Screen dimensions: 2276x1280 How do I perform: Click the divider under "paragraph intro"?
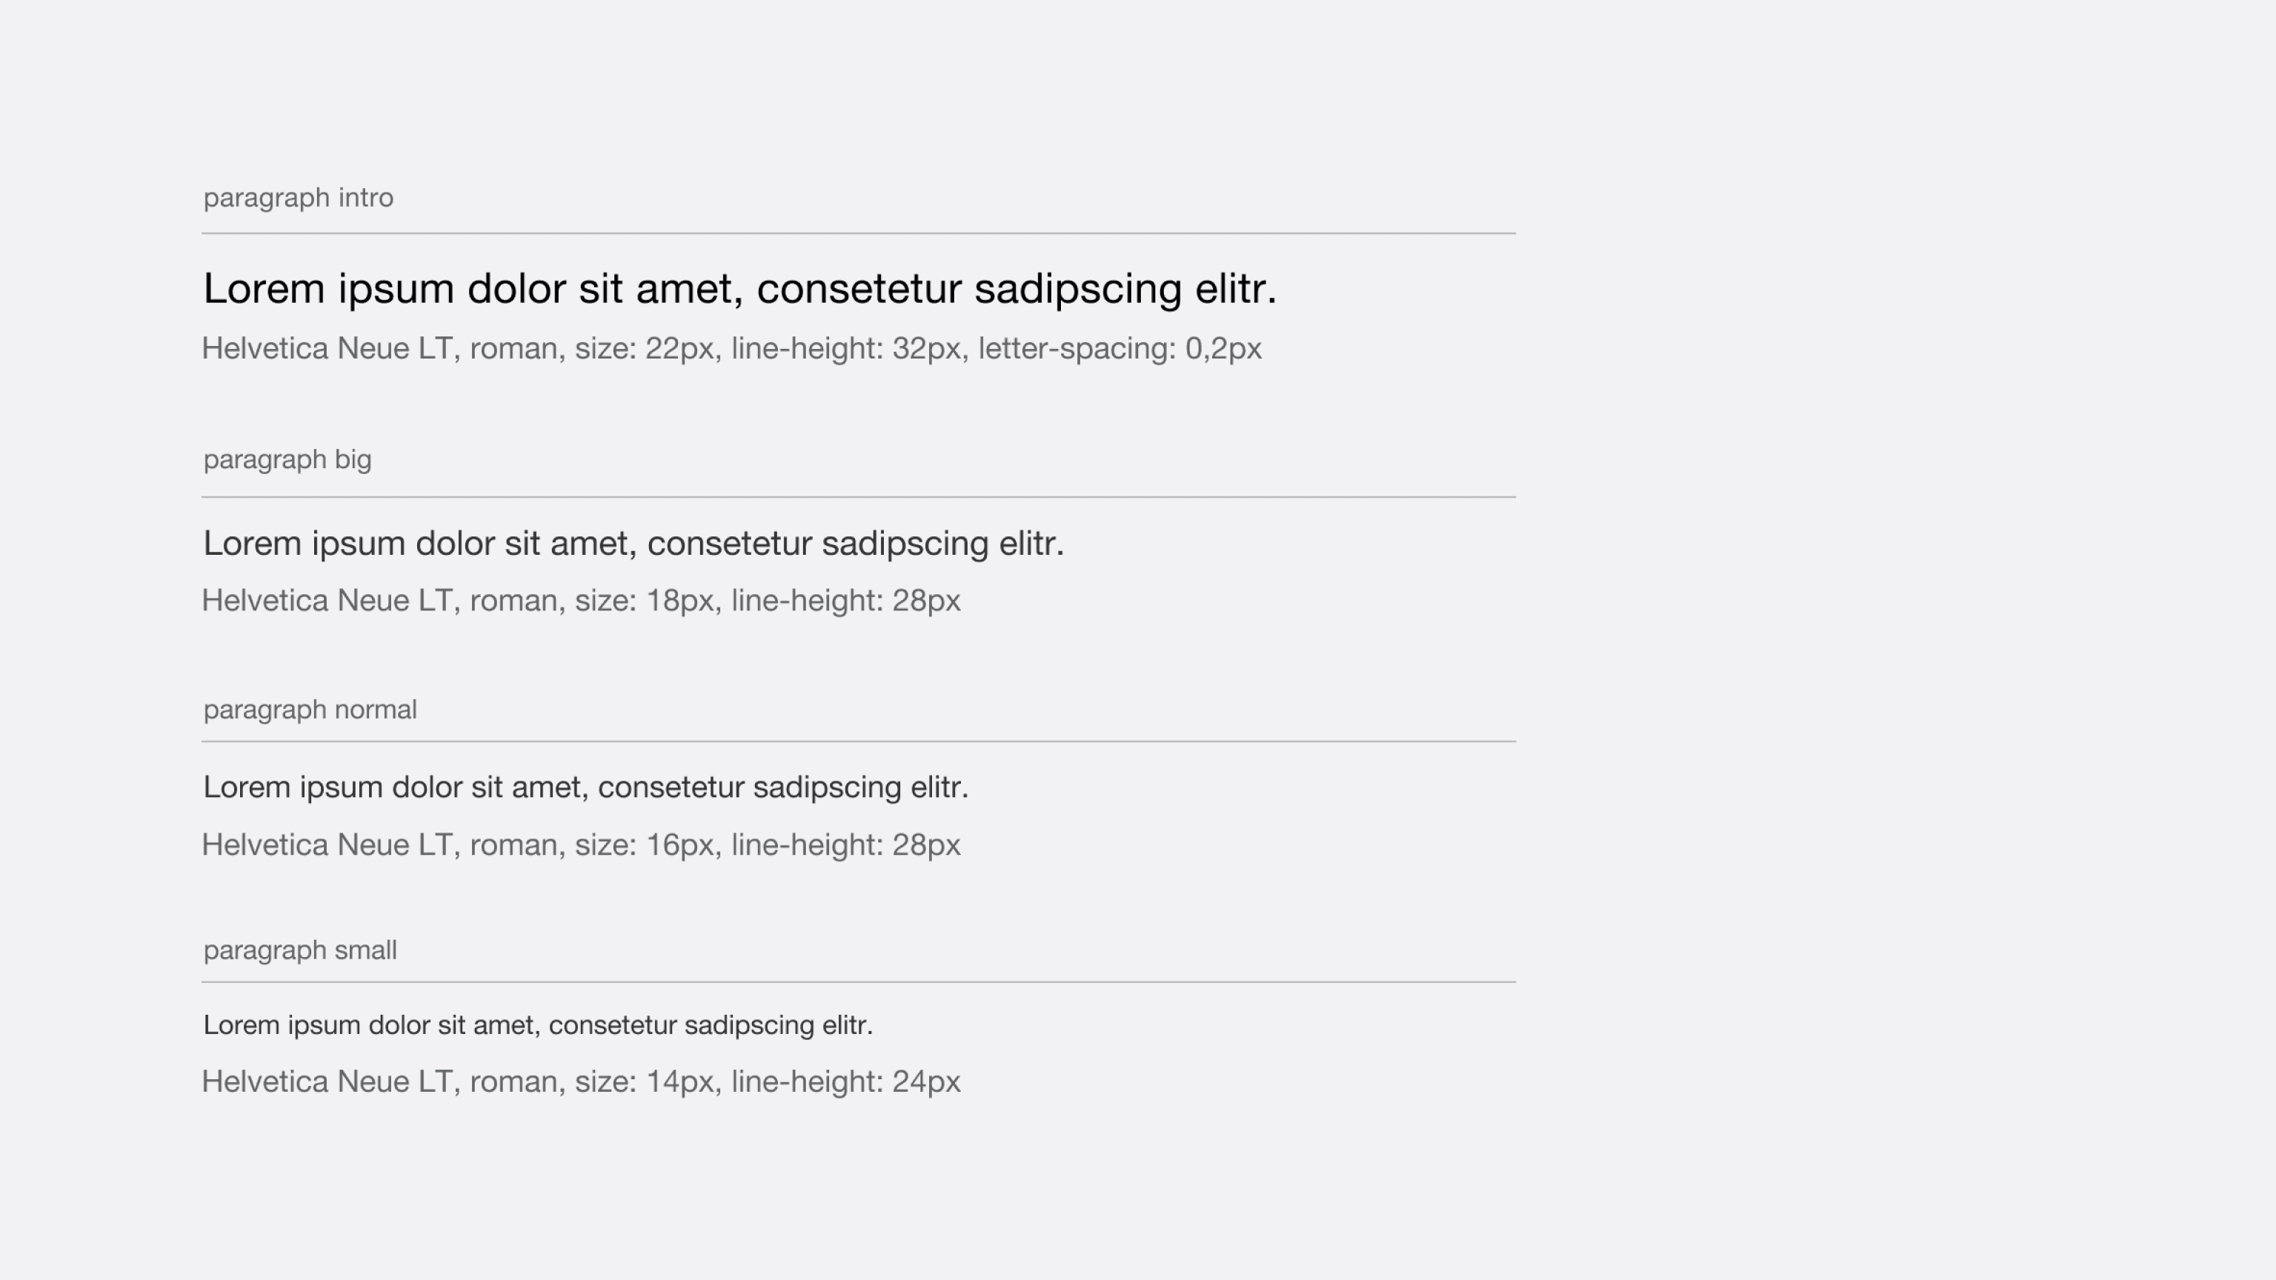click(859, 233)
